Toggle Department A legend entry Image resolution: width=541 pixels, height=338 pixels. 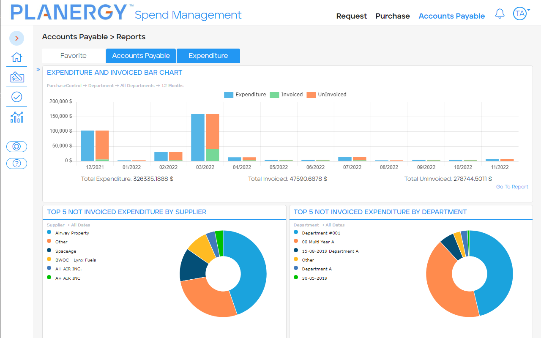313,269
